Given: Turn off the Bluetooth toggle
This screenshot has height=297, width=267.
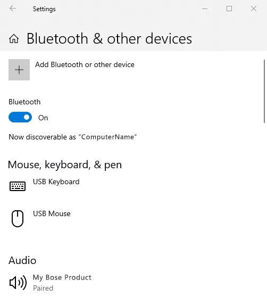Looking at the screenshot, I should (x=20, y=117).
